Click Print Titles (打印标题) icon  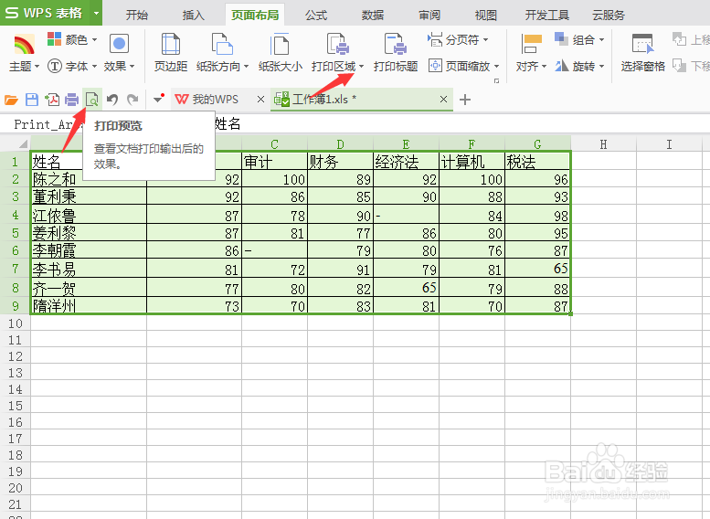coord(396,45)
